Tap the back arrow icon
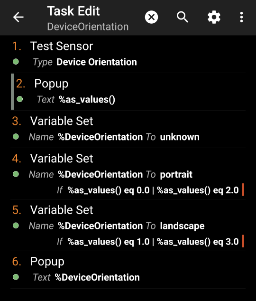Screen dimensions: 256x301 click(18, 17)
